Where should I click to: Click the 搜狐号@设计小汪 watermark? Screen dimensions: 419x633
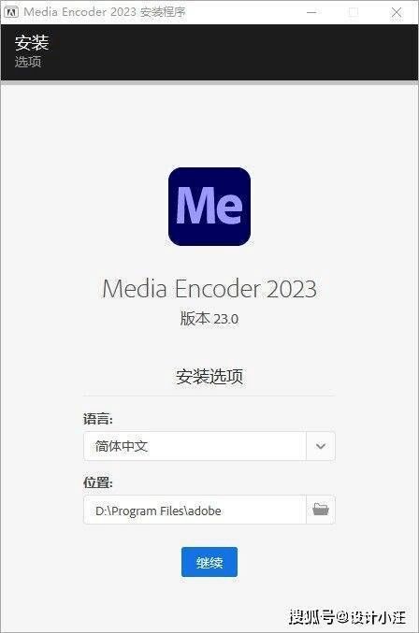[x=347, y=616]
